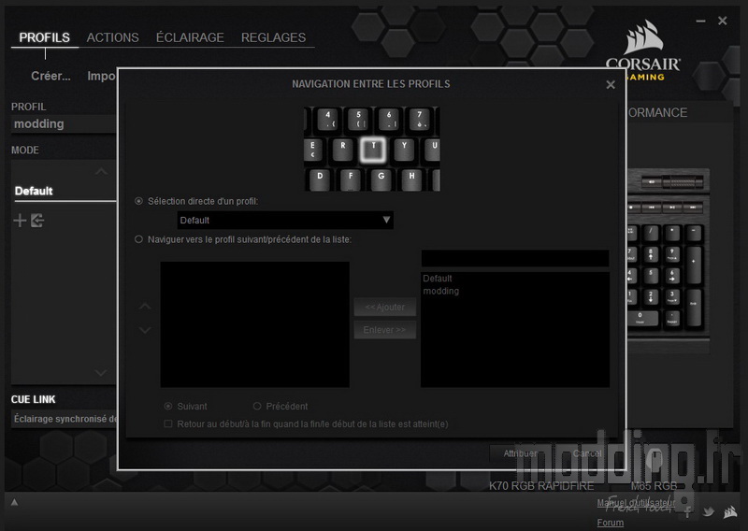Select 'Naviguer vers le profil suivant/précédent' radio
Image resolution: width=748 pixels, height=531 pixels.
point(138,239)
